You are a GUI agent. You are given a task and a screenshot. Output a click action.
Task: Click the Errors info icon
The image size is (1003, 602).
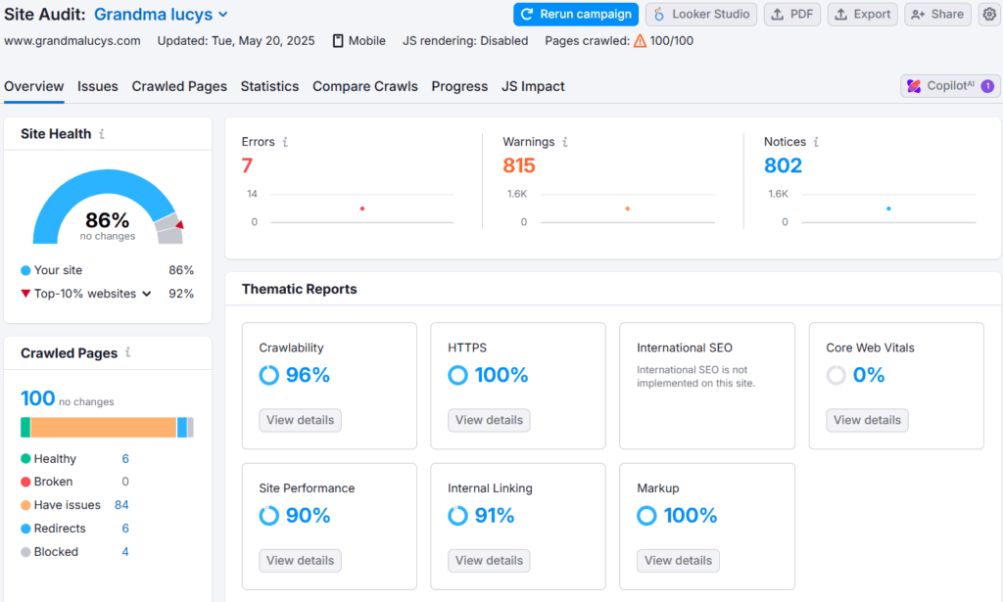[285, 142]
